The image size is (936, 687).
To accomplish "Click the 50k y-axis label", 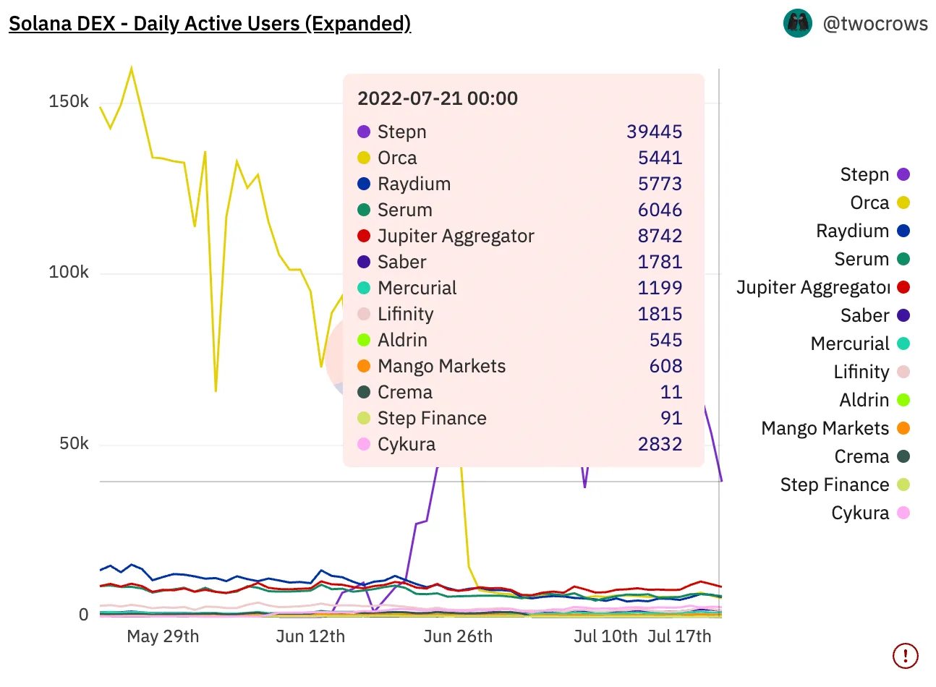I will [74, 443].
